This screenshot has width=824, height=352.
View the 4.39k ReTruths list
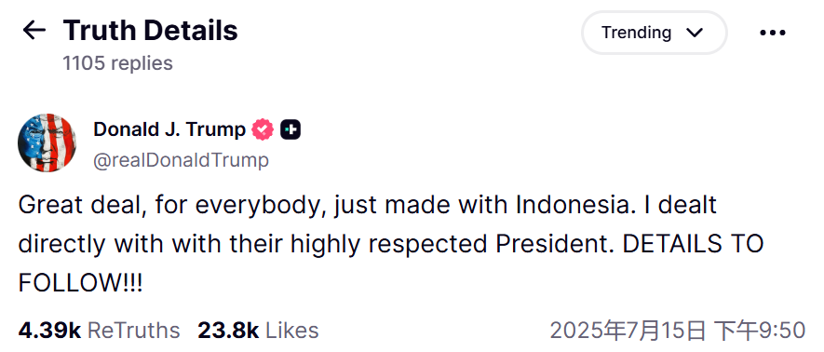[x=99, y=331]
